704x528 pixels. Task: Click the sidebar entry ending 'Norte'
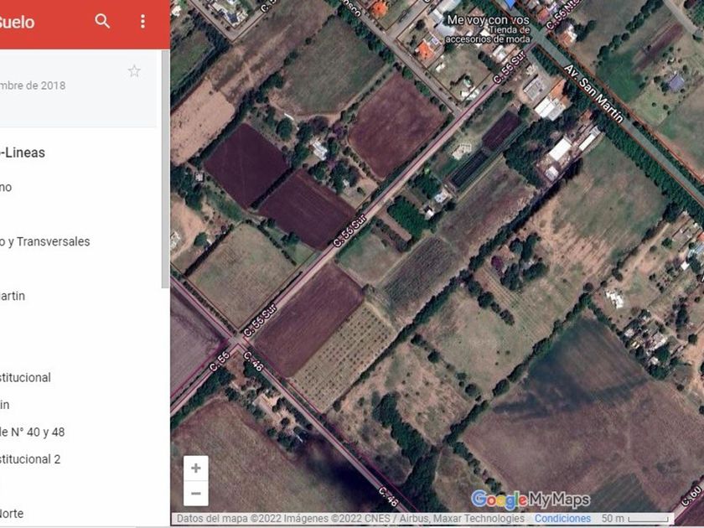[x=12, y=513]
